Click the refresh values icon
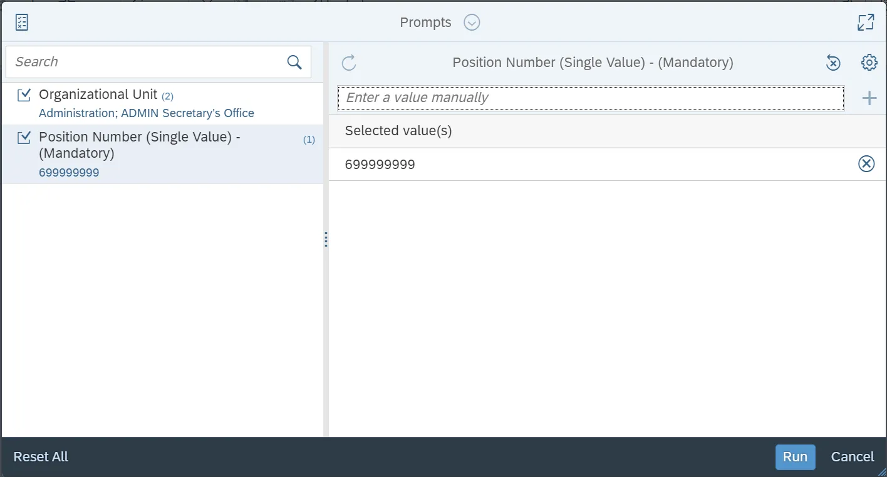The height and width of the screenshot is (477, 887). click(x=349, y=63)
